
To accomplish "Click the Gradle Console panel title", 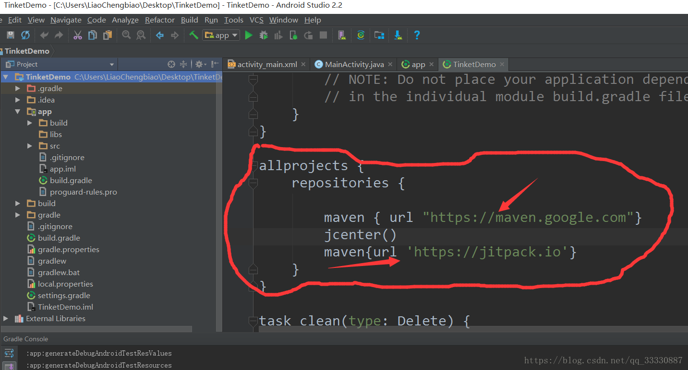I will 26,339.
